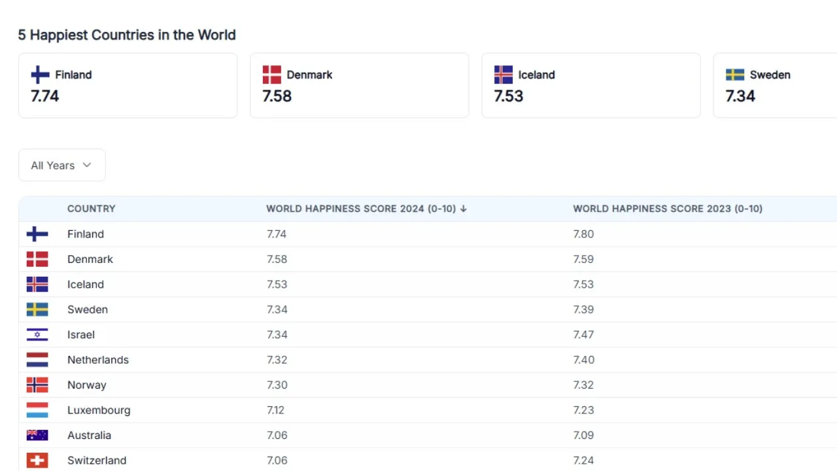The width and height of the screenshot is (837, 471).
Task: Click the Norway flag icon in the table
Action: click(x=37, y=385)
